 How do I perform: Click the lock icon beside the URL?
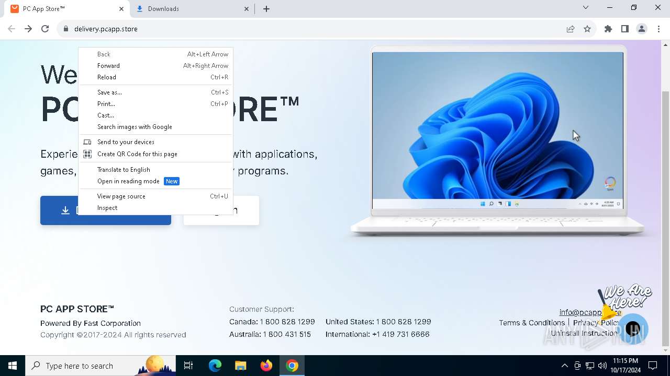(x=65, y=29)
